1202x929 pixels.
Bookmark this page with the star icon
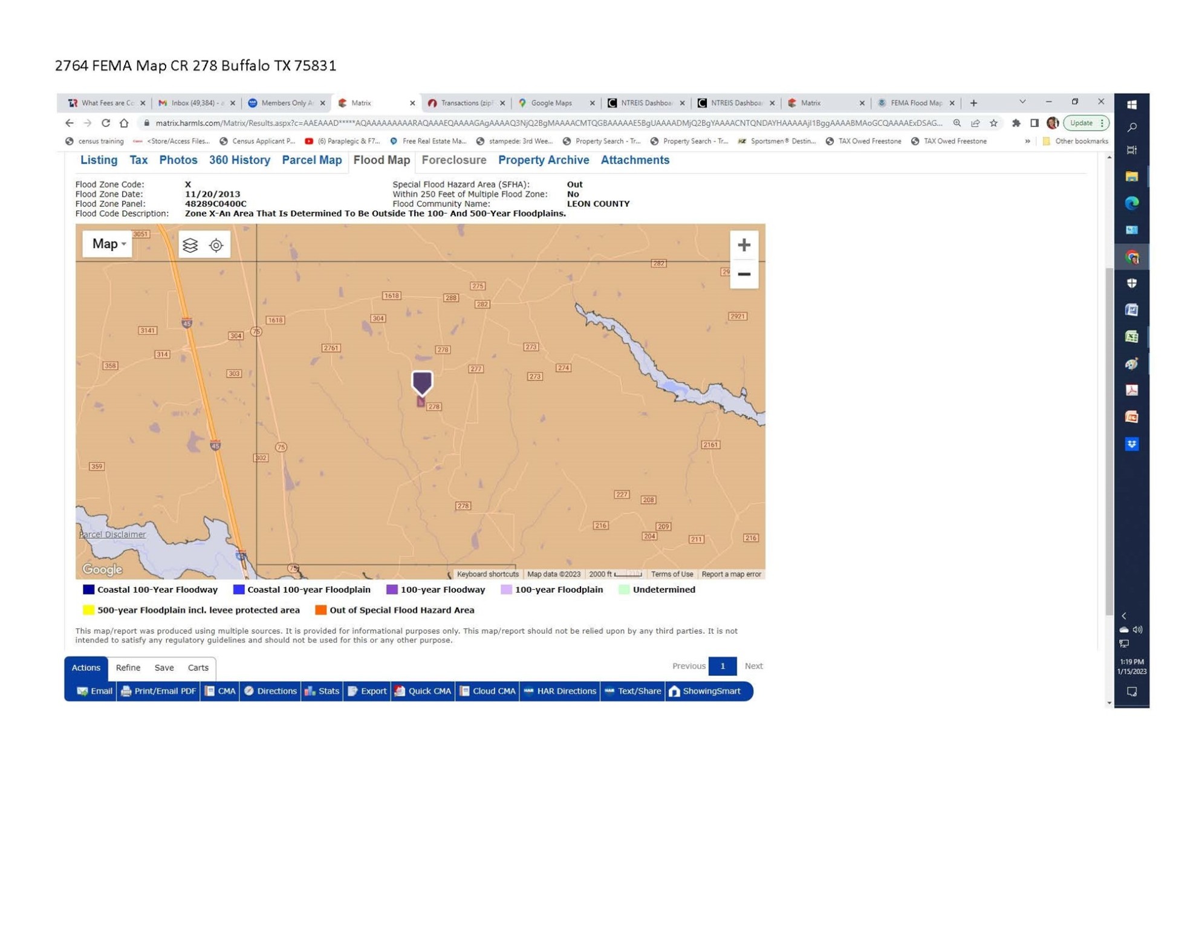tap(993, 123)
